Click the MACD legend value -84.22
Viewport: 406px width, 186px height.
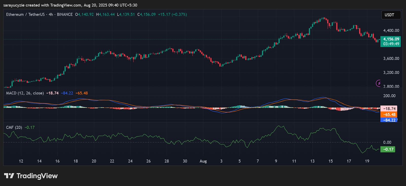tap(67, 93)
